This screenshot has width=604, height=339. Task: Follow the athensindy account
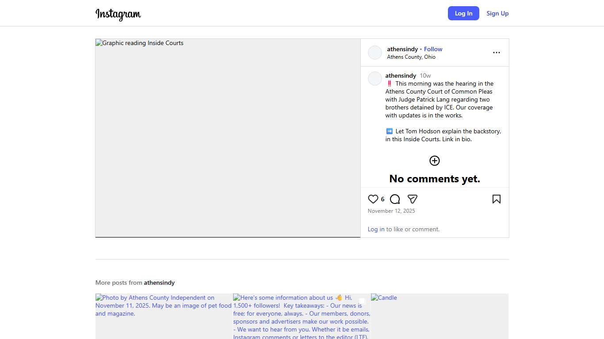click(433, 49)
